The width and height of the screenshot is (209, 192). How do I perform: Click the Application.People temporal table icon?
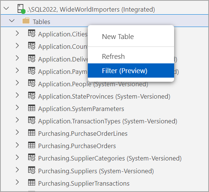32,83
